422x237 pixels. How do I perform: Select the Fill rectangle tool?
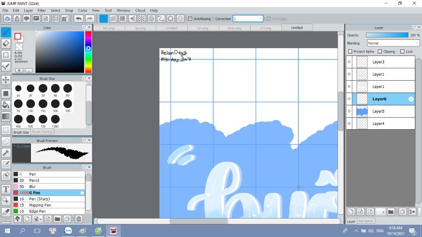(6, 93)
